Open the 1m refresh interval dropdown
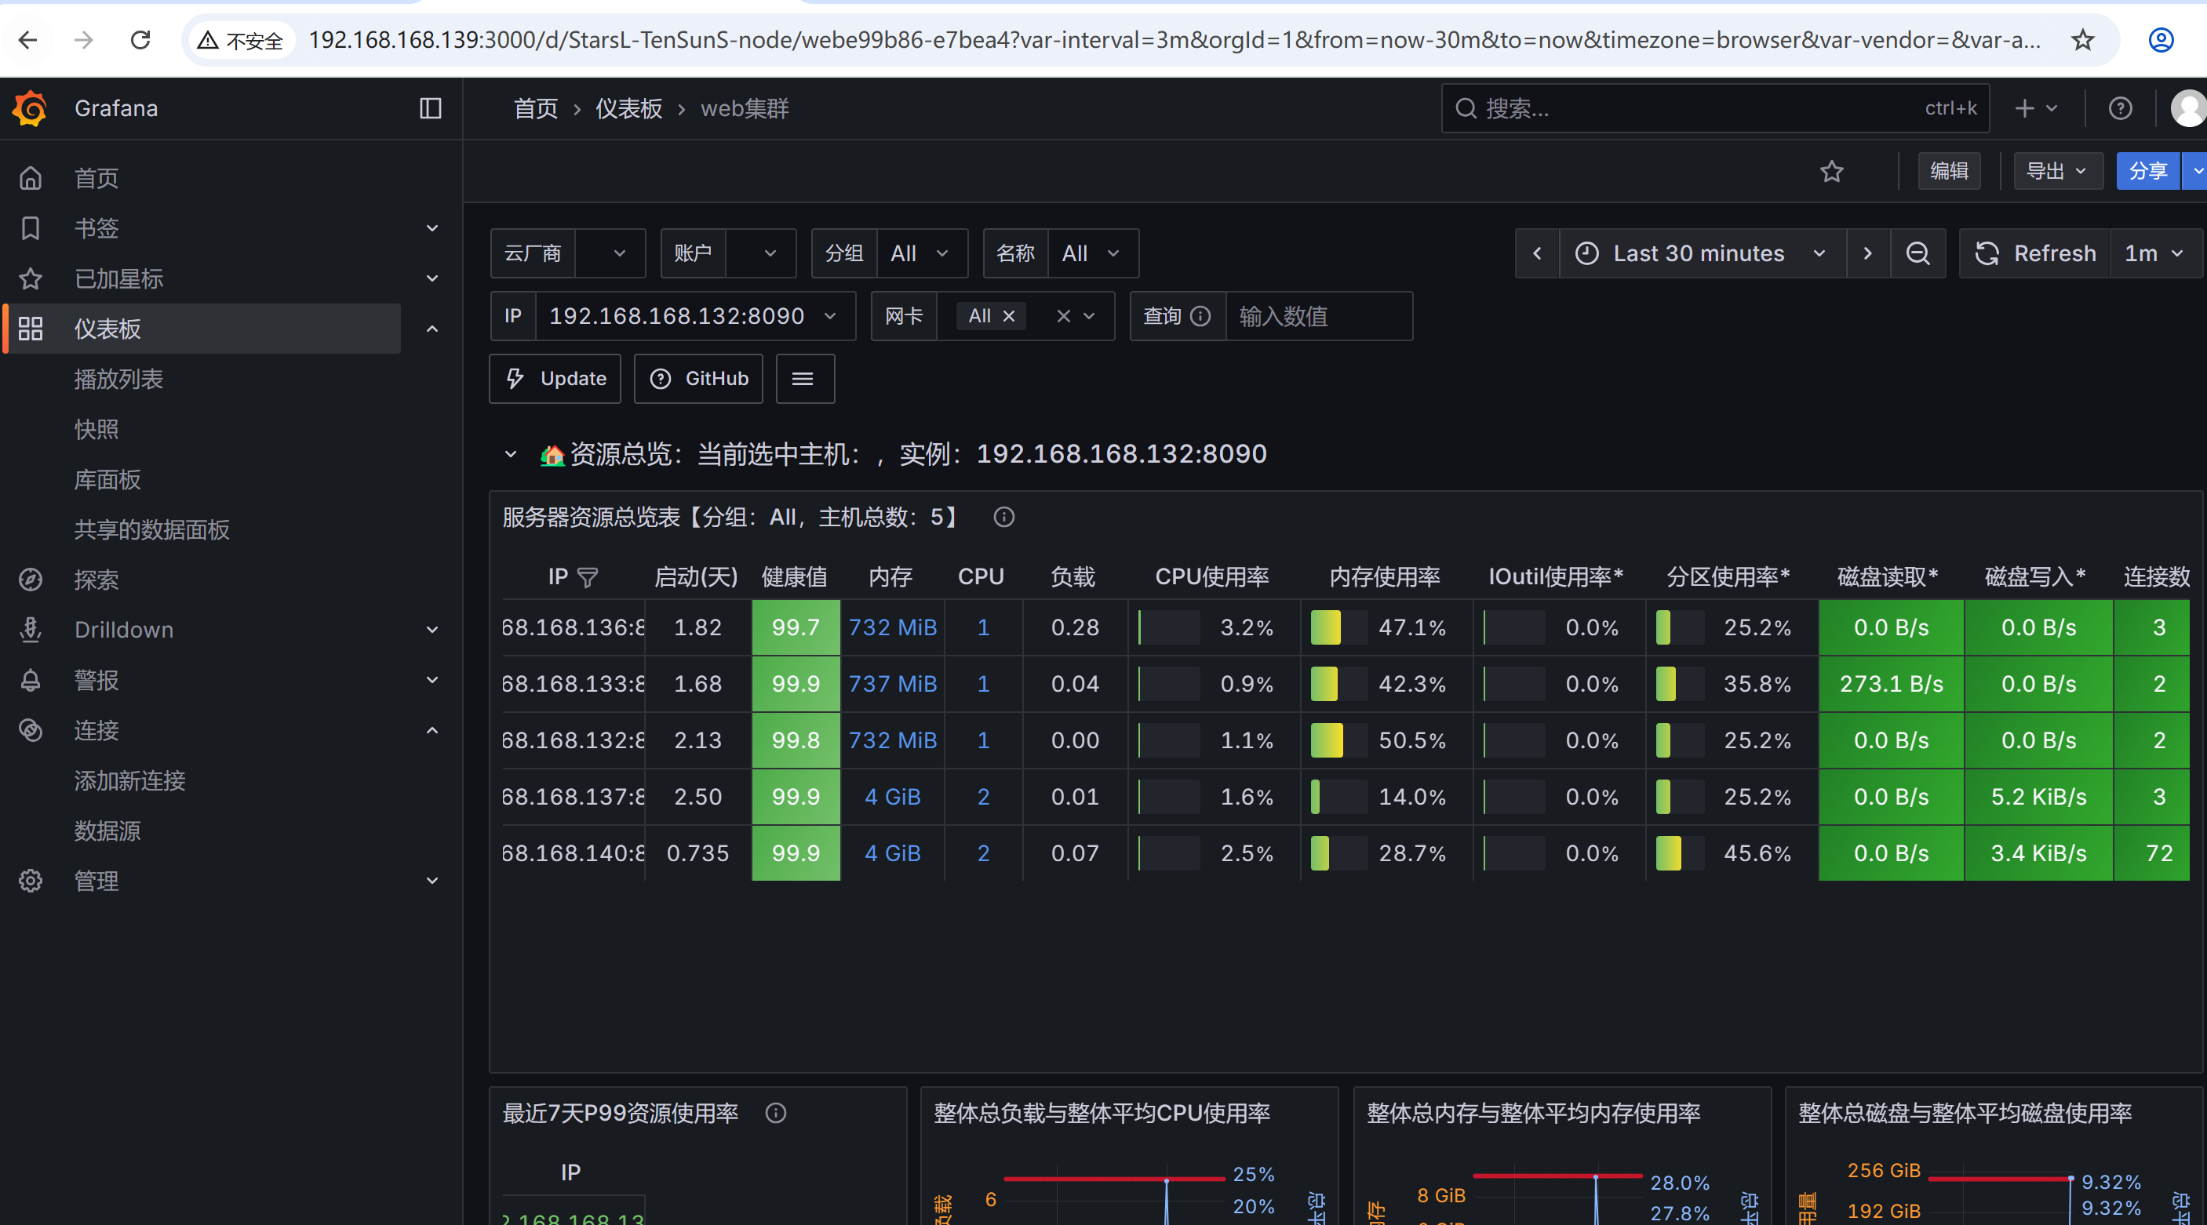This screenshot has width=2207, height=1225. (x=2154, y=253)
